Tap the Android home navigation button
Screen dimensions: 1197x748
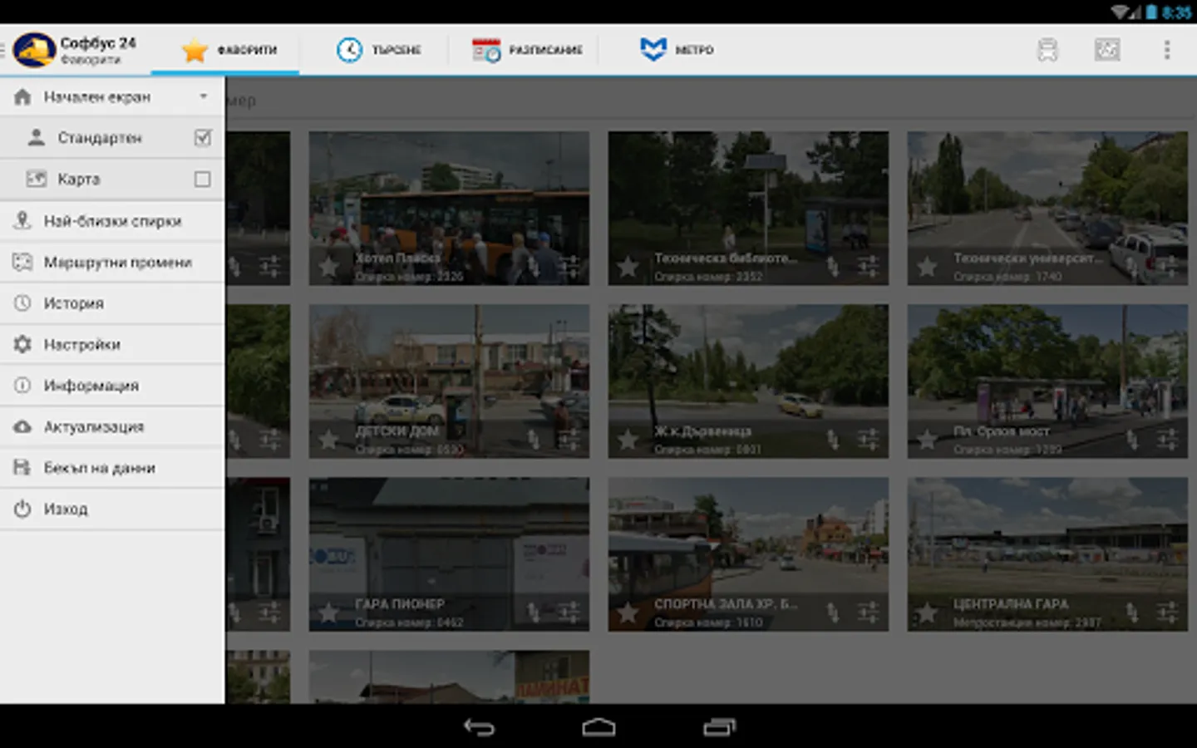point(598,726)
